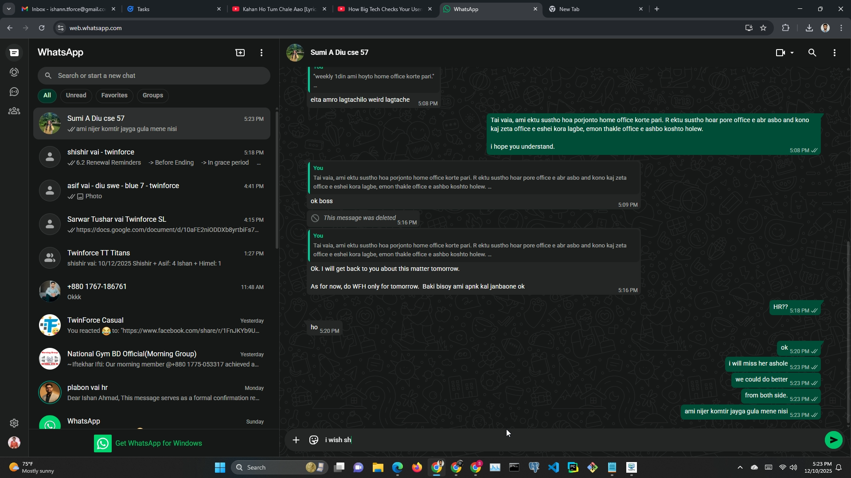Search within the current chat
851x478 pixels.
[x=812, y=53]
